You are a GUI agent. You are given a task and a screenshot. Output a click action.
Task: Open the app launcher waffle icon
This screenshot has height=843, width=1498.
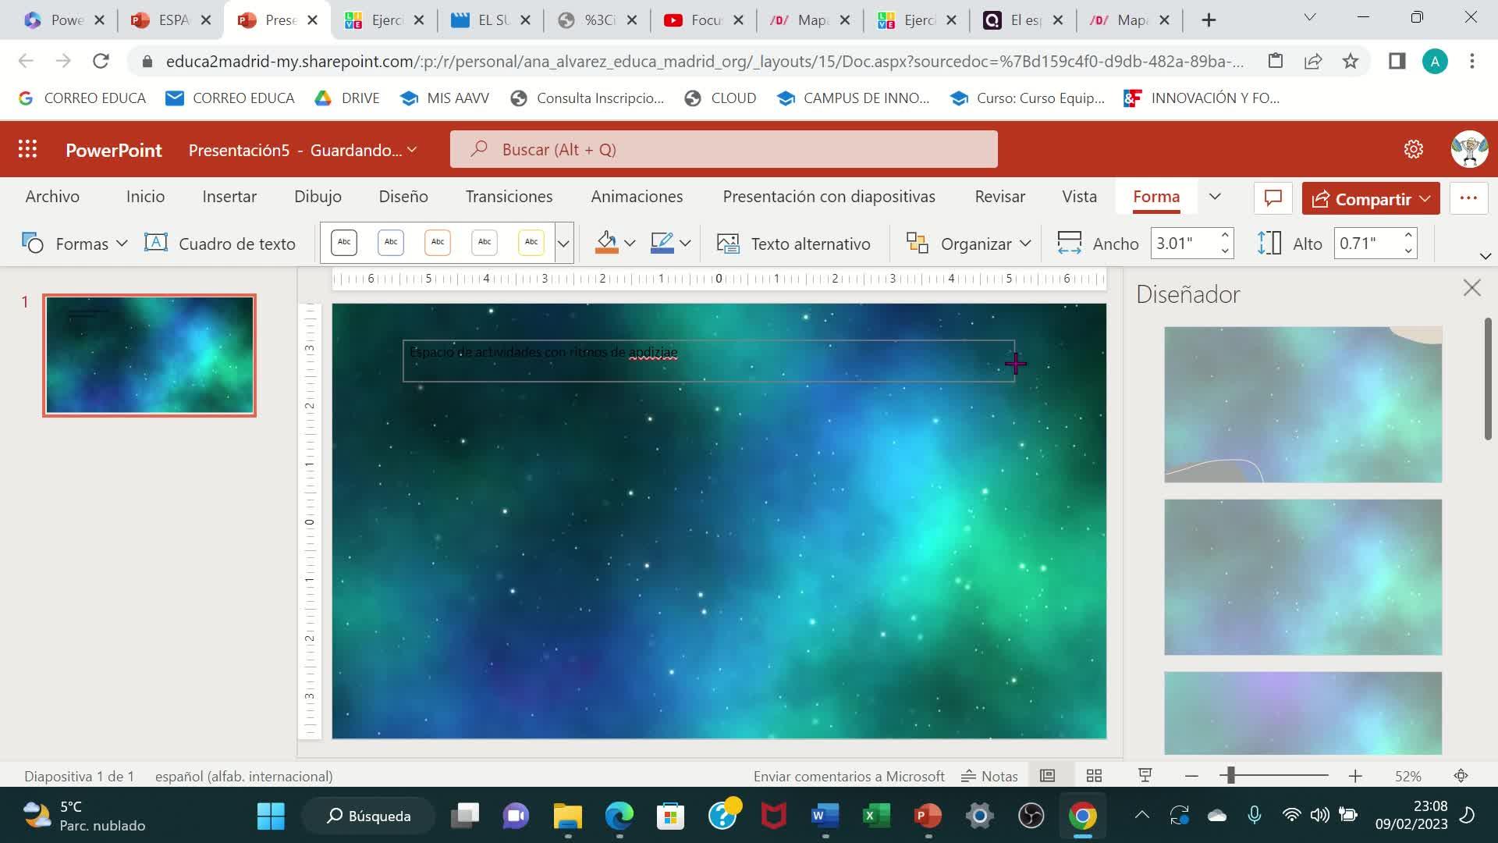pyautogui.click(x=27, y=149)
